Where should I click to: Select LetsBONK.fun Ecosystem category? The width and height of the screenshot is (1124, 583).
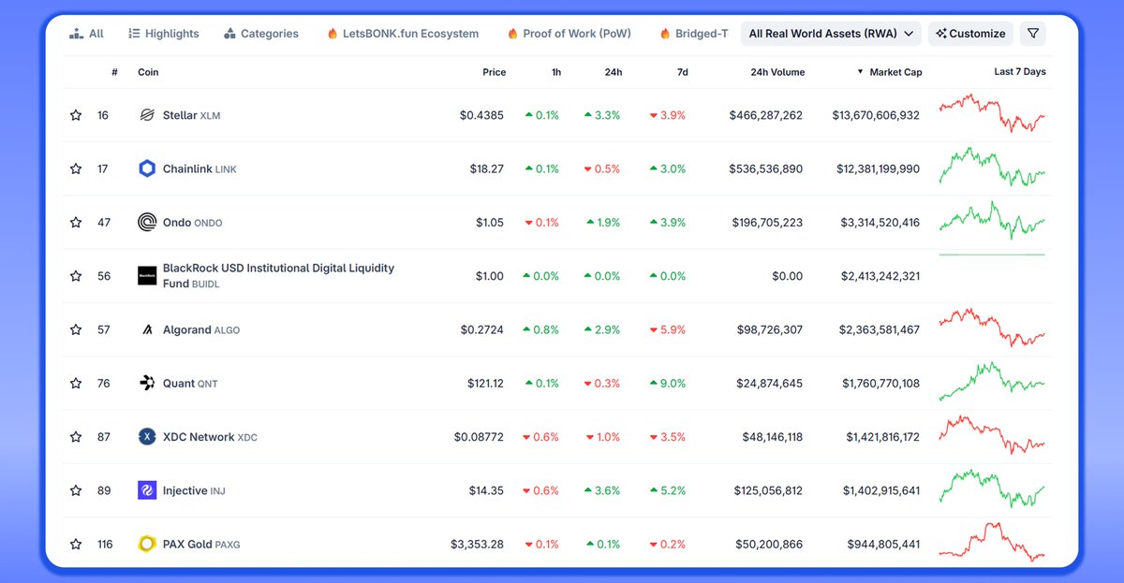403,34
